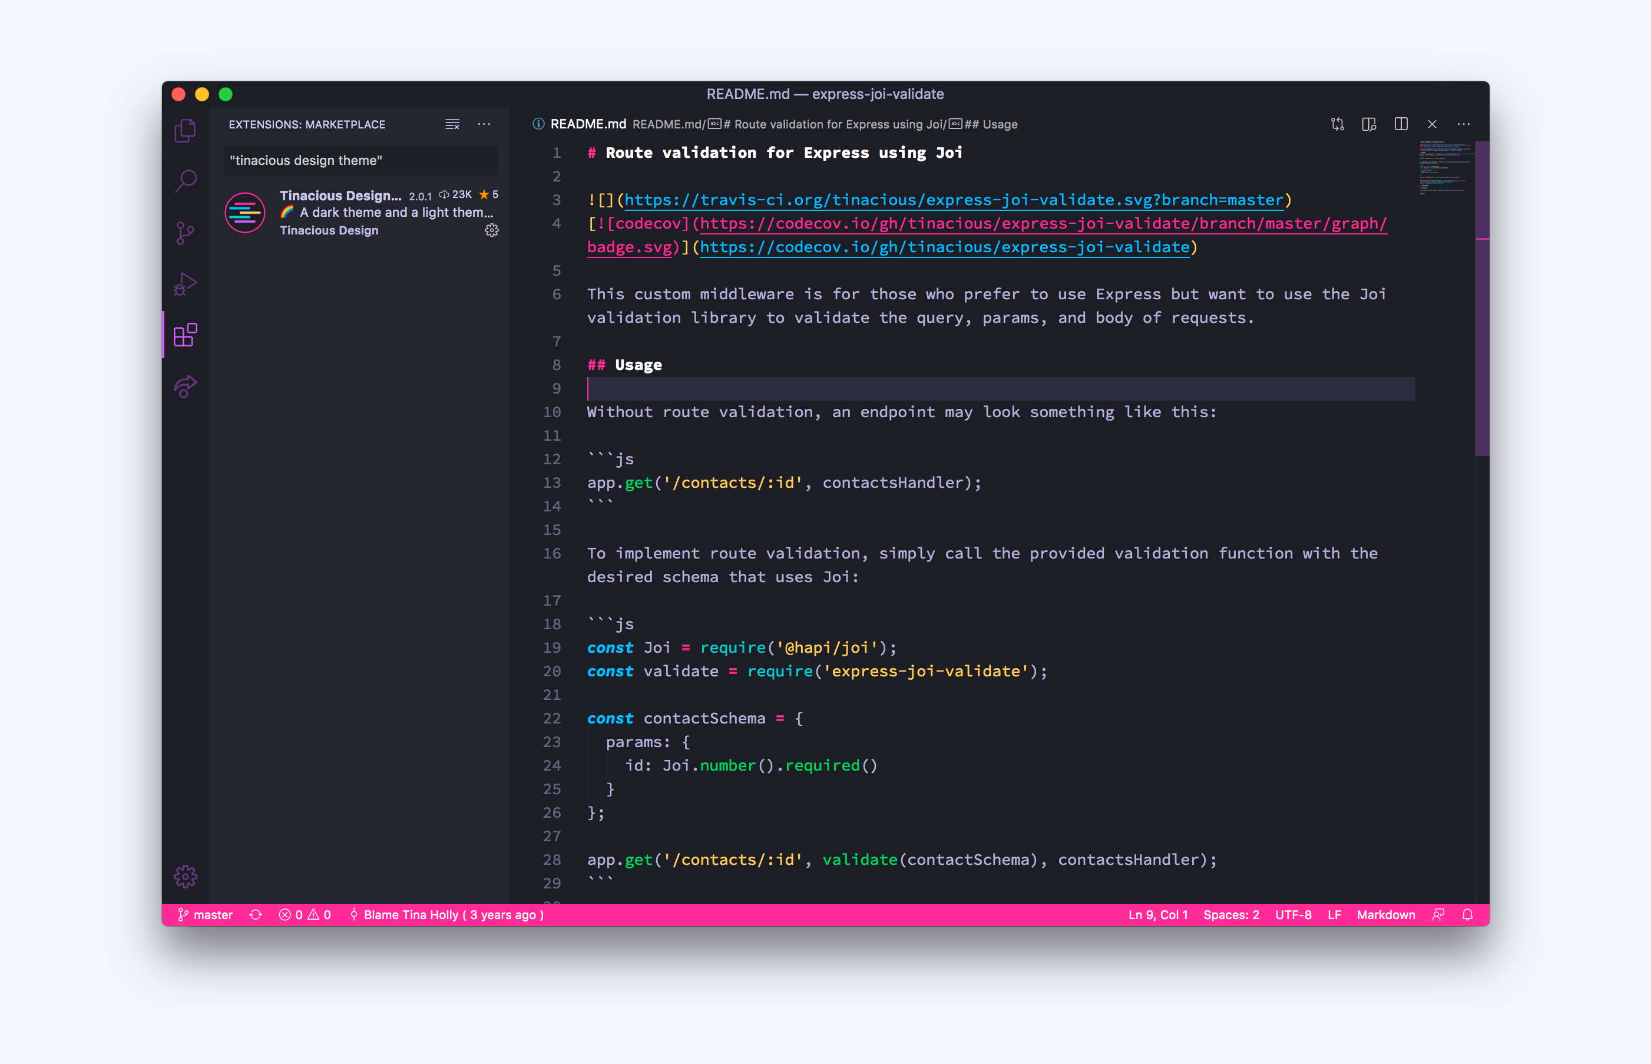Open the Usage breadcrumb segment
Viewport: 1651px width, 1064px height.
click(x=984, y=124)
